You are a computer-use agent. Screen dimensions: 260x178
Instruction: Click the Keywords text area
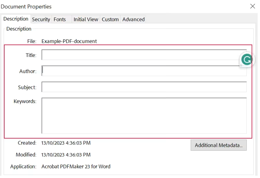point(144,116)
